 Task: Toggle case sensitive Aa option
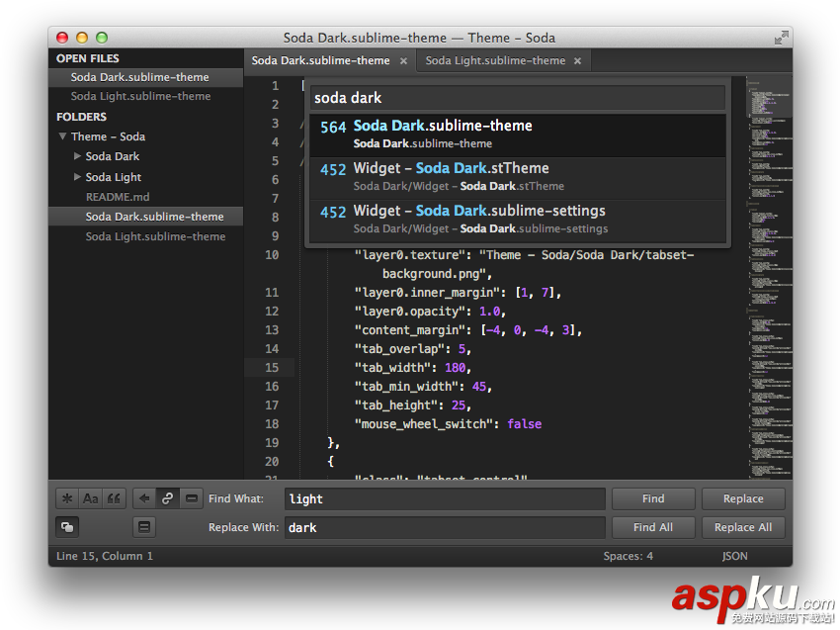(x=90, y=498)
